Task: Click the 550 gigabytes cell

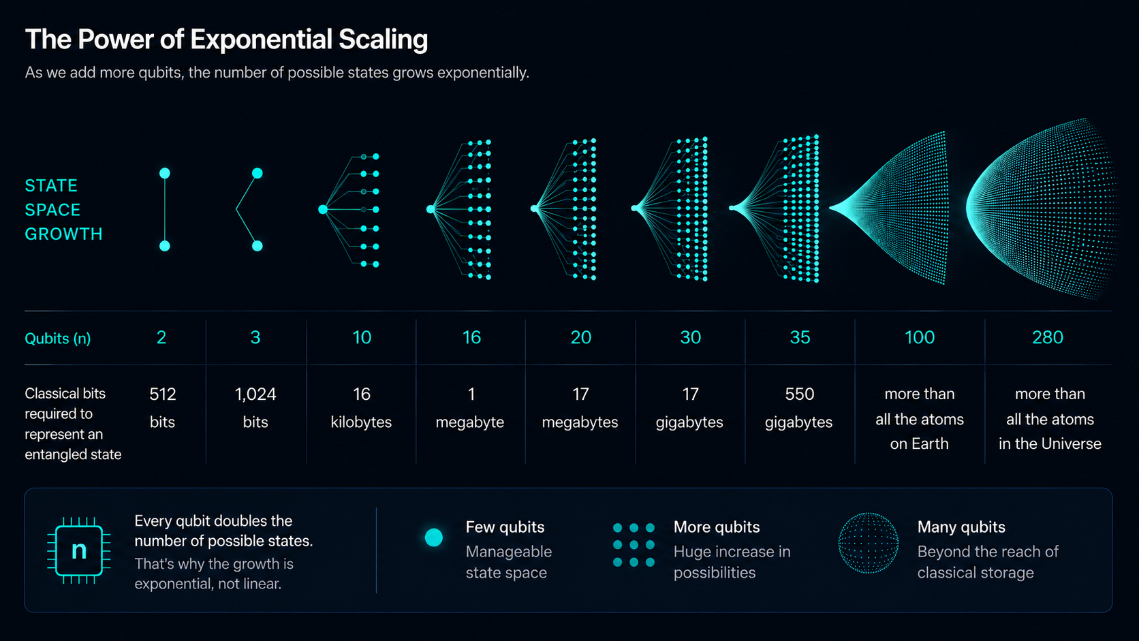Action: coord(799,408)
